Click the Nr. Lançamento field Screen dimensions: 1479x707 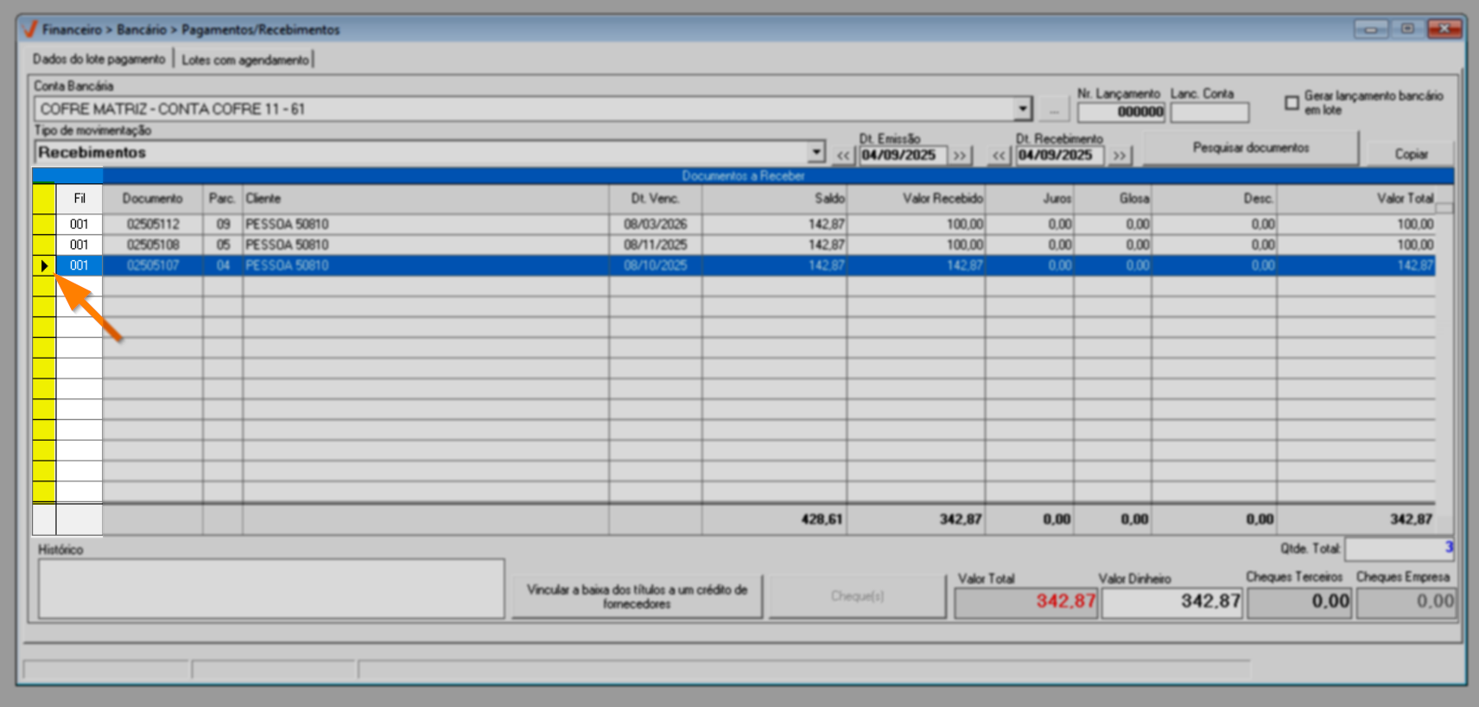[1121, 111]
